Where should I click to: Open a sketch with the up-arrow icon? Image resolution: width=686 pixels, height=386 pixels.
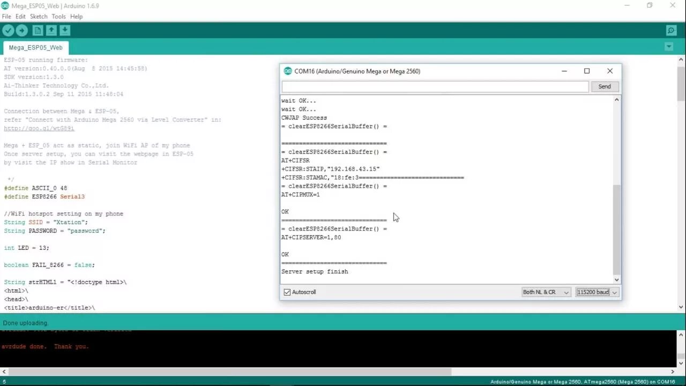(x=51, y=31)
